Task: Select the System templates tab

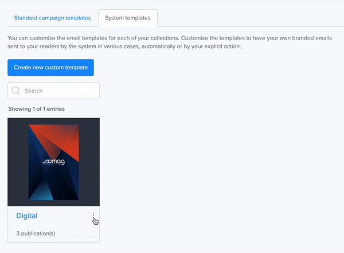Action: (x=128, y=18)
